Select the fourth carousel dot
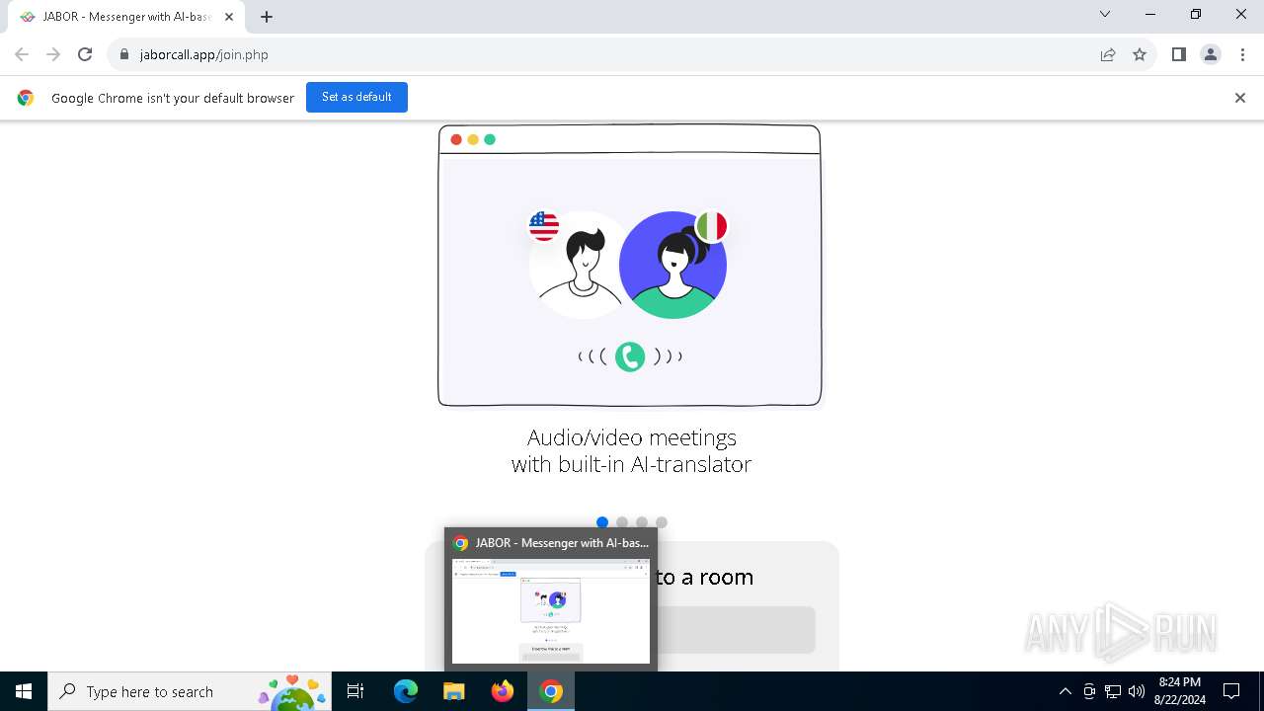This screenshot has width=1264, height=711. coord(662,522)
